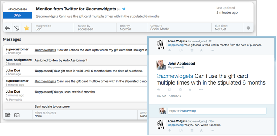Favorite the top Acme Widgets tweet with star
Screen dimensions: 277x136
(202, 50)
